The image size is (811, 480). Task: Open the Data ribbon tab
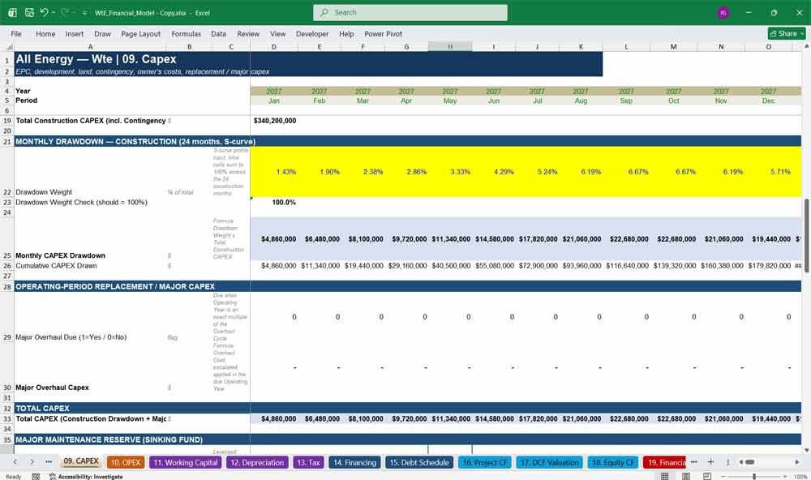(x=218, y=33)
